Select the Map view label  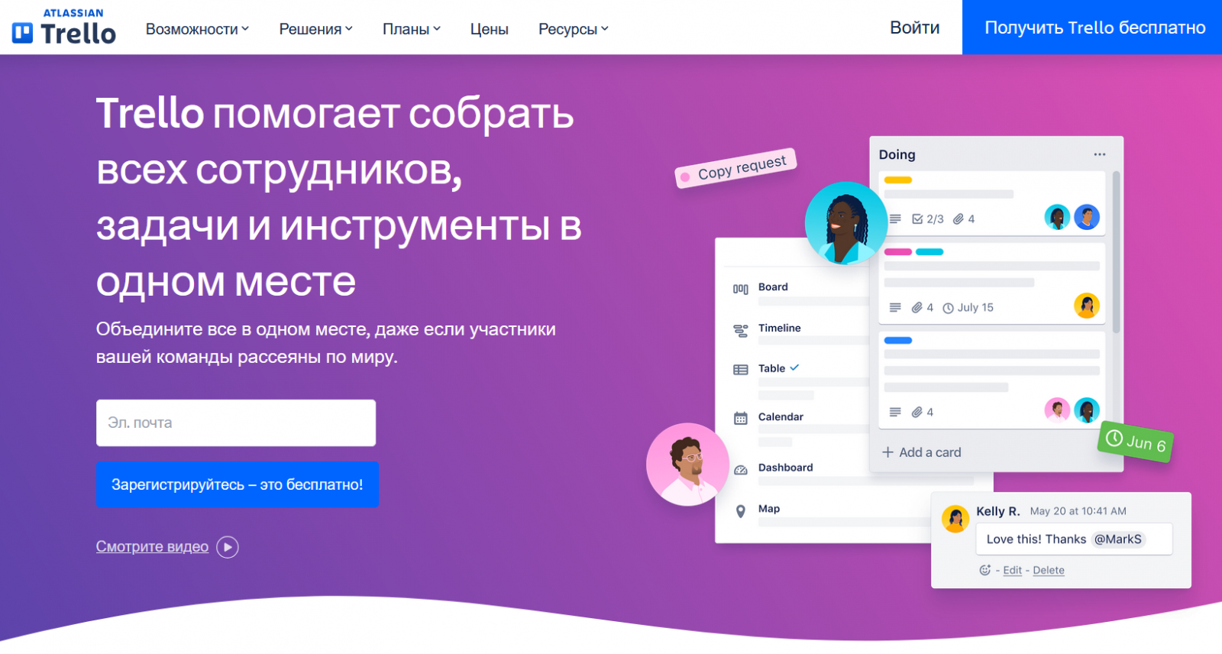(769, 509)
